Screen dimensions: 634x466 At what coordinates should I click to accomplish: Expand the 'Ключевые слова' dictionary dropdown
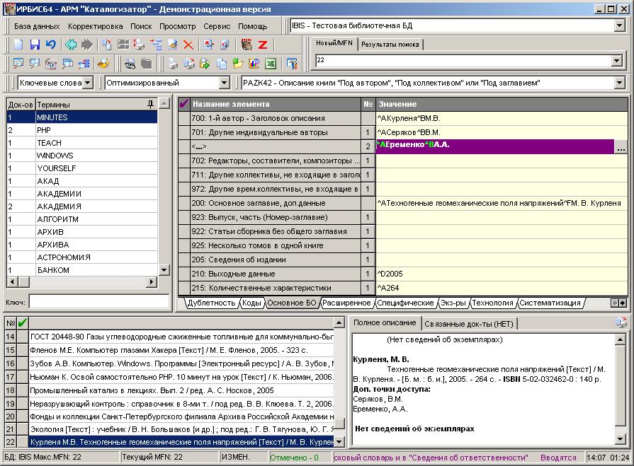(x=87, y=83)
